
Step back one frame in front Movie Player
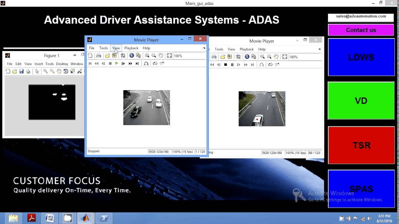pos(103,63)
